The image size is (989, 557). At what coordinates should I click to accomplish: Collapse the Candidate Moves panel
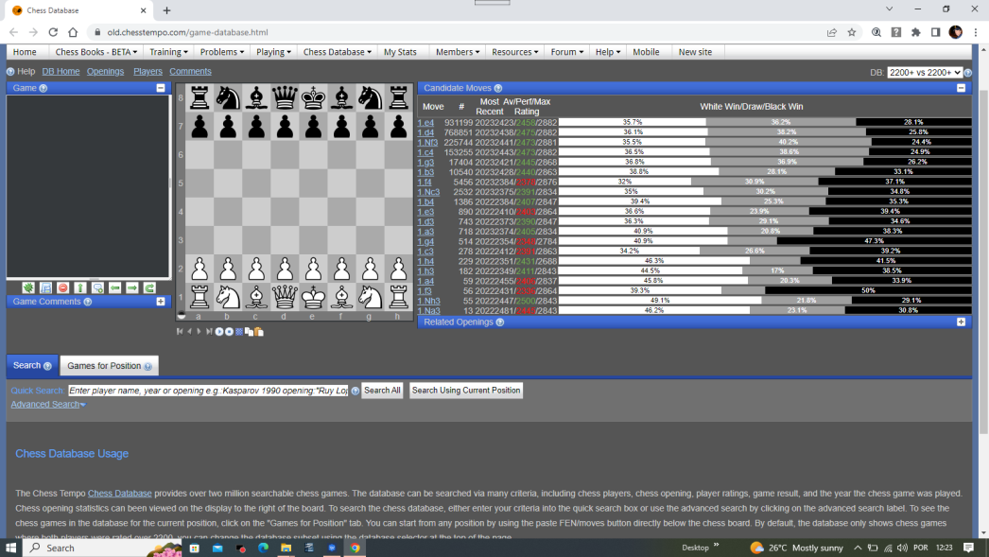point(961,88)
